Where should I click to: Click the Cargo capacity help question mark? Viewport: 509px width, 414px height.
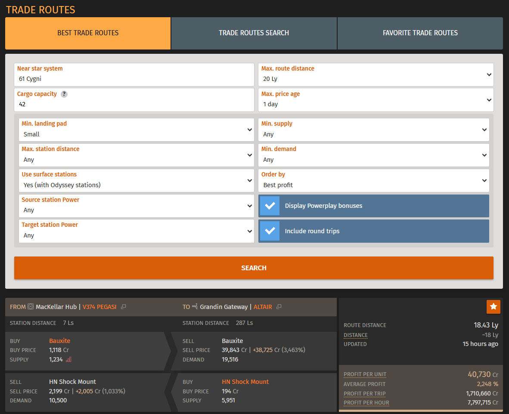tap(64, 94)
